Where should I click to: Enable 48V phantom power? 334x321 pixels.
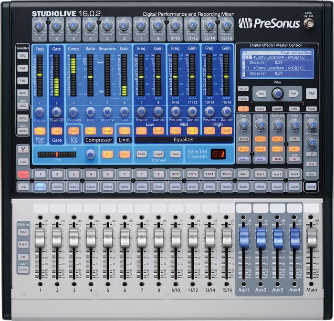[x=125, y=154]
